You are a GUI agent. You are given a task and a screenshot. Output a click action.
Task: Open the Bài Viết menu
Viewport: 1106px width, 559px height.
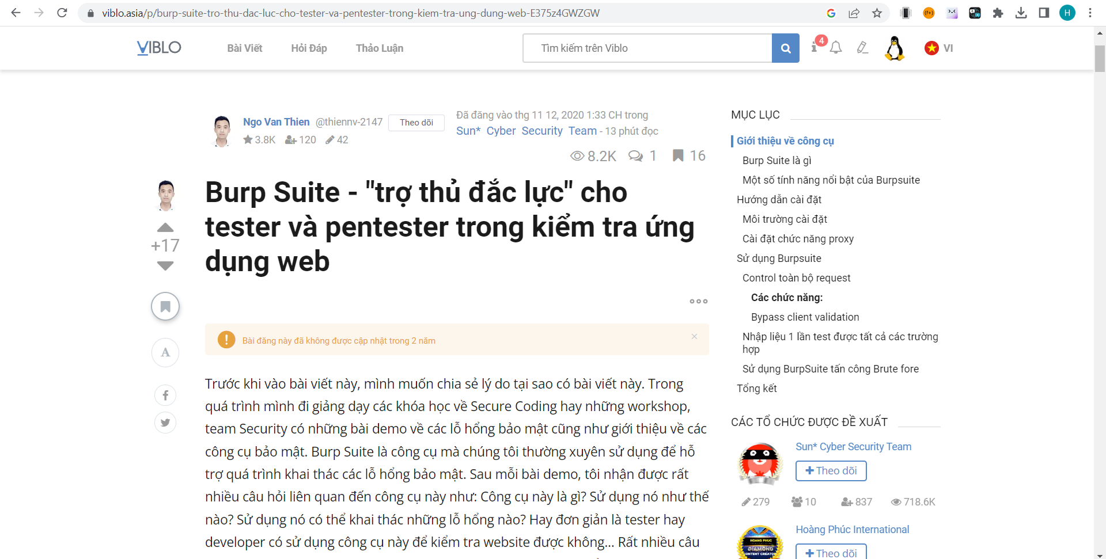(245, 48)
